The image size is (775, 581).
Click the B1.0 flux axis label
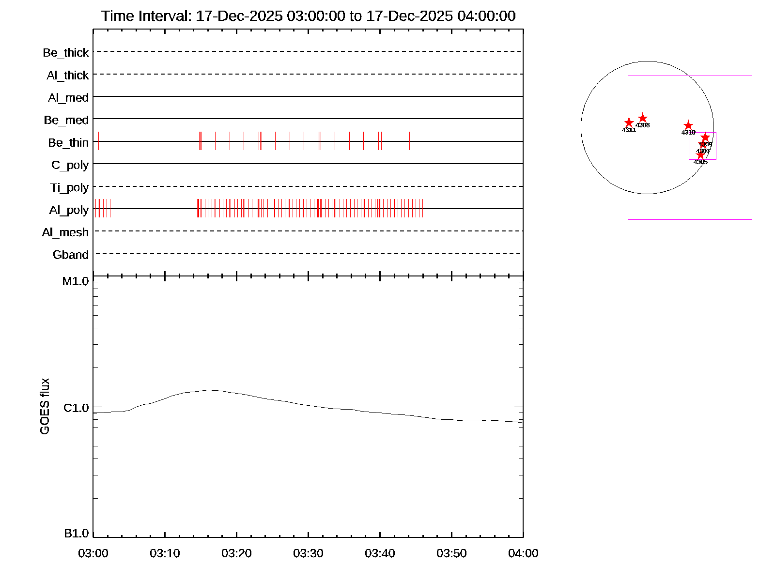pos(76,534)
